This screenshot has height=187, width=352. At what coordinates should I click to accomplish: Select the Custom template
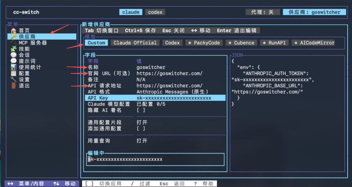96,43
